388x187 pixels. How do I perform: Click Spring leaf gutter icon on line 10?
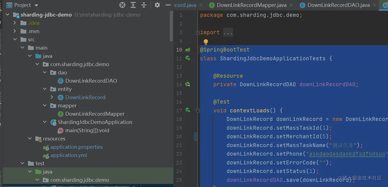point(188,50)
